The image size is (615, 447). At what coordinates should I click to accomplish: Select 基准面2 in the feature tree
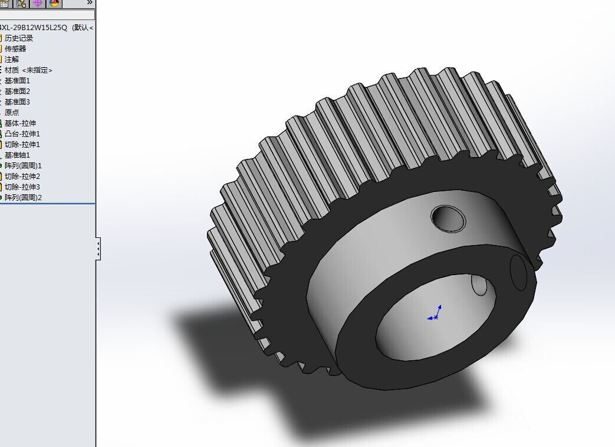17,91
